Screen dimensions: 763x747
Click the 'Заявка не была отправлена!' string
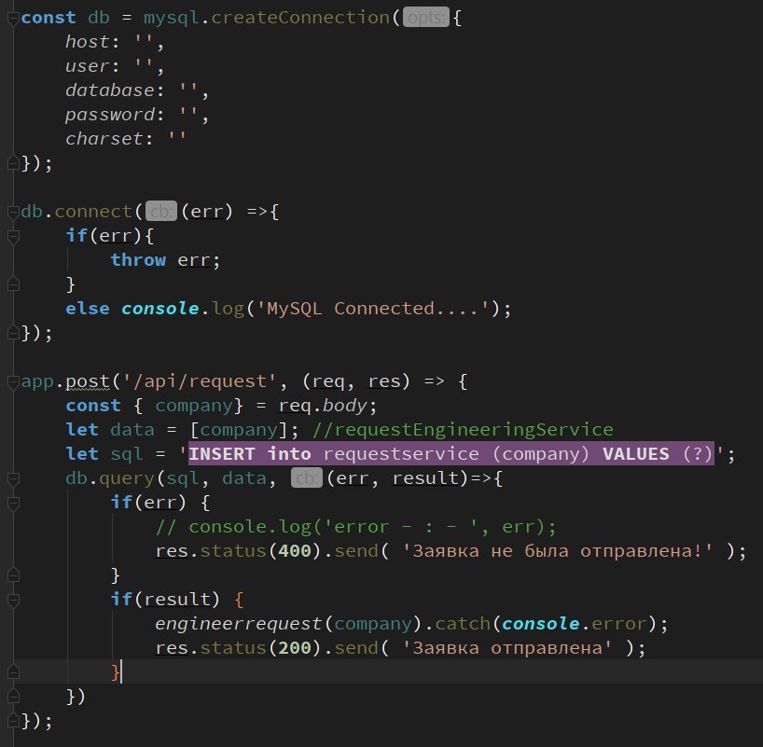[x=558, y=551]
